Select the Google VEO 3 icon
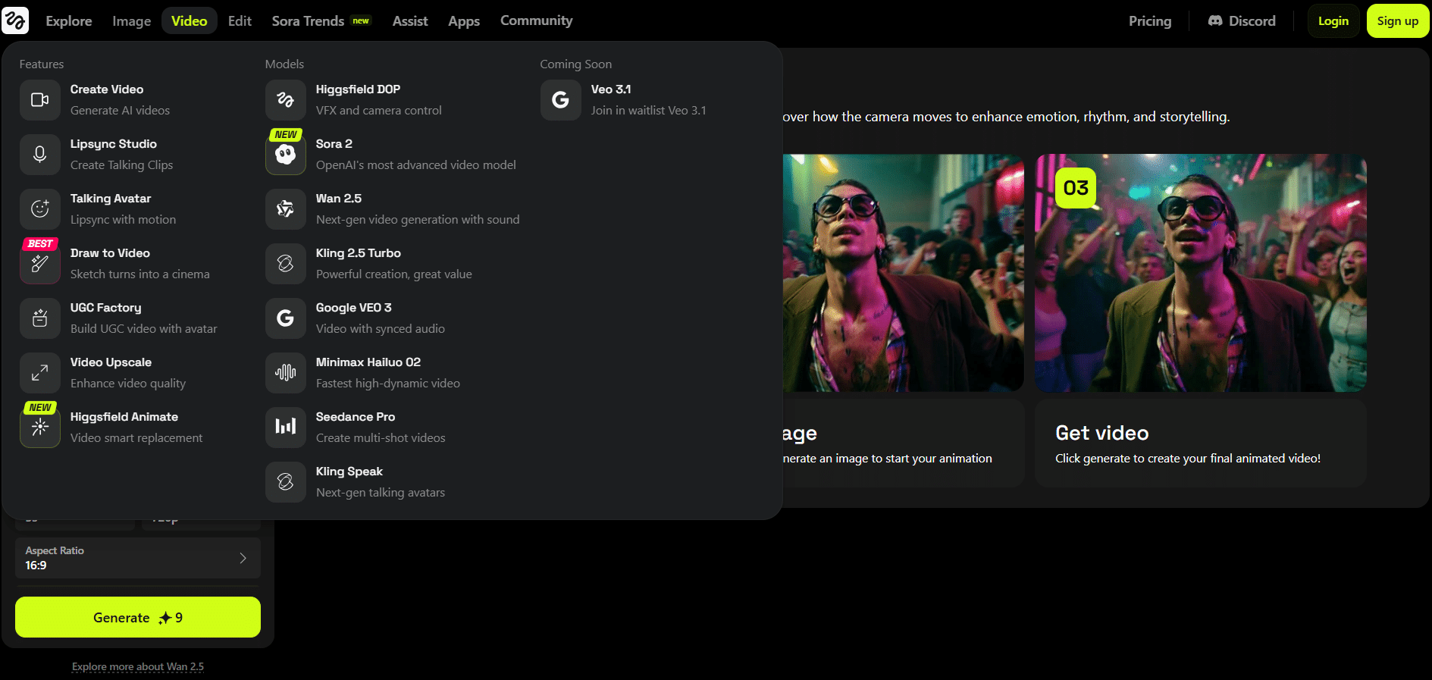 click(x=286, y=318)
